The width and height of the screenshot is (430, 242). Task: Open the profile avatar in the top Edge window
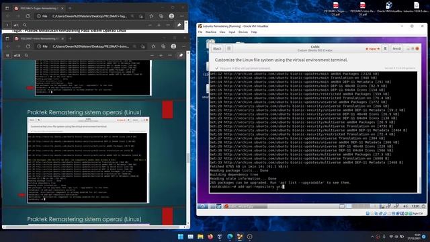click(x=171, y=16)
